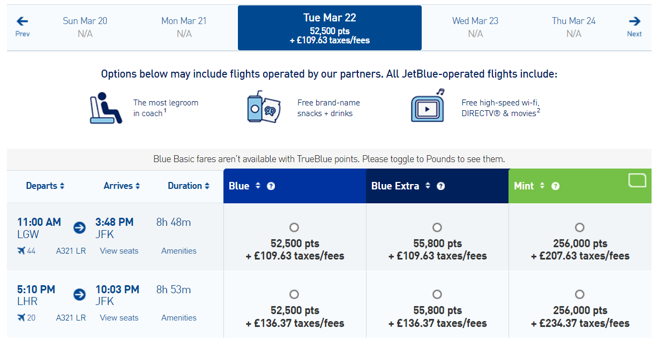Open the Mint fare help icon
The width and height of the screenshot is (658, 343).
[556, 186]
